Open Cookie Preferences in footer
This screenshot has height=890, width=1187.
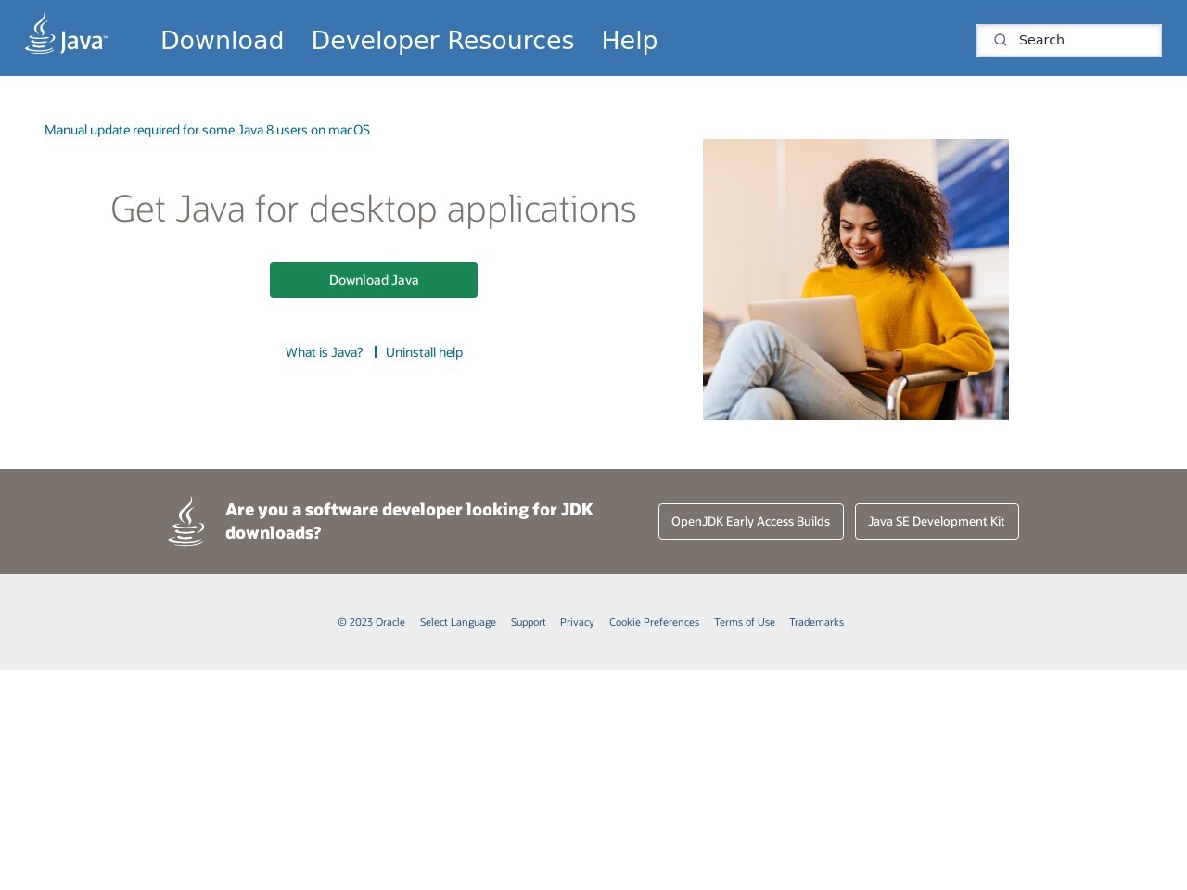click(x=654, y=622)
